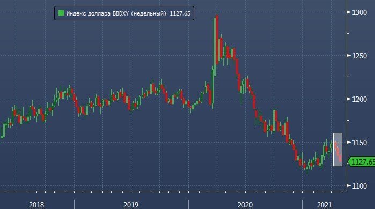The width and height of the screenshot is (375, 209).
Task: Click the 1250 label on price axis
Action: click(359, 56)
